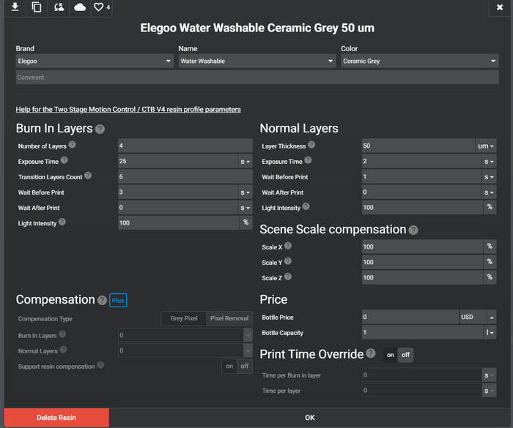Click the Bottle Price value field
The image size is (513, 428).
(x=410, y=317)
